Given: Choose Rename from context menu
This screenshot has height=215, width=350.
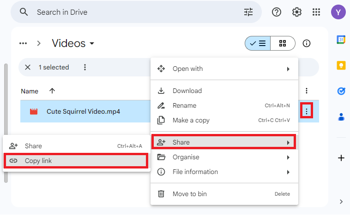Looking at the screenshot, I should (x=224, y=105).
